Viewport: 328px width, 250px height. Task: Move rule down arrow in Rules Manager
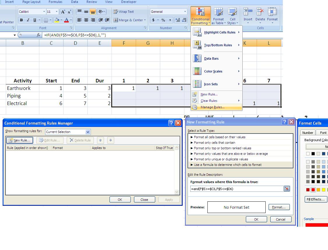tap(111, 140)
